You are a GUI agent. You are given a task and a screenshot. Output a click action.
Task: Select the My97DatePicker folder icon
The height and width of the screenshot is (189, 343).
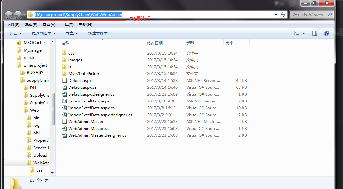pyautogui.click(x=64, y=73)
